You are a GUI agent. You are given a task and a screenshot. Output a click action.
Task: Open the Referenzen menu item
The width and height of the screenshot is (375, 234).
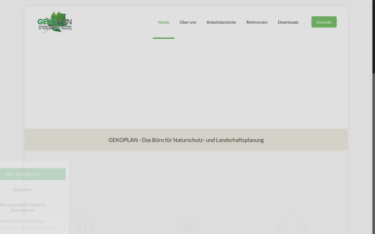click(x=257, y=22)
